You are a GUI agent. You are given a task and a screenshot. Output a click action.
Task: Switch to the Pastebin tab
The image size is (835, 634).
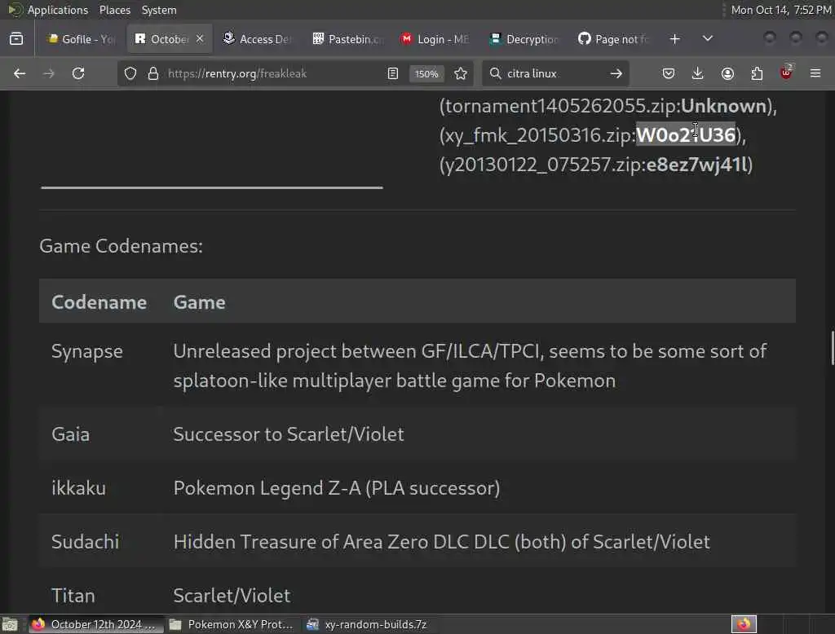(347, 39)
